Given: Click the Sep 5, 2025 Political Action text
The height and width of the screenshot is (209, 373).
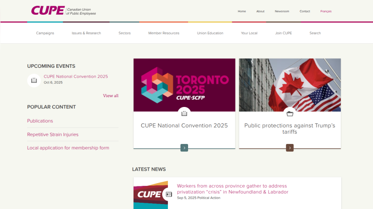Looking at the screenshot, I should point(198,198).
